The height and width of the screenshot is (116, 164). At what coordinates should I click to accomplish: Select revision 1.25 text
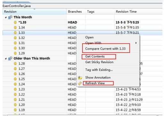22,79
